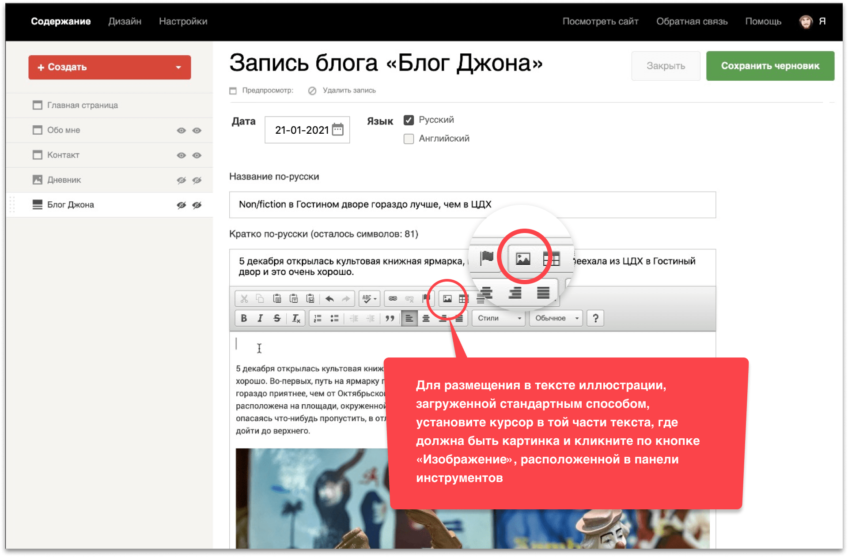The width and height of the screenshot is (848, 557).
Task: Open the Настройки menu item
Action: pos(183,21)
